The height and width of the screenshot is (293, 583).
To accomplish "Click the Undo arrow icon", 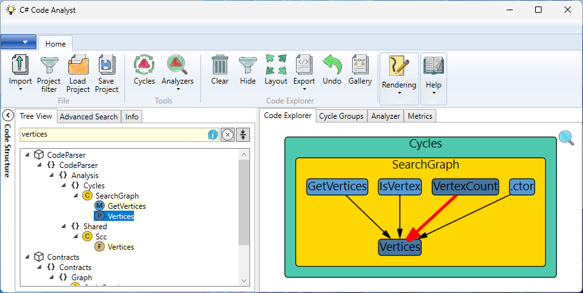I will (x=332, y=65).
